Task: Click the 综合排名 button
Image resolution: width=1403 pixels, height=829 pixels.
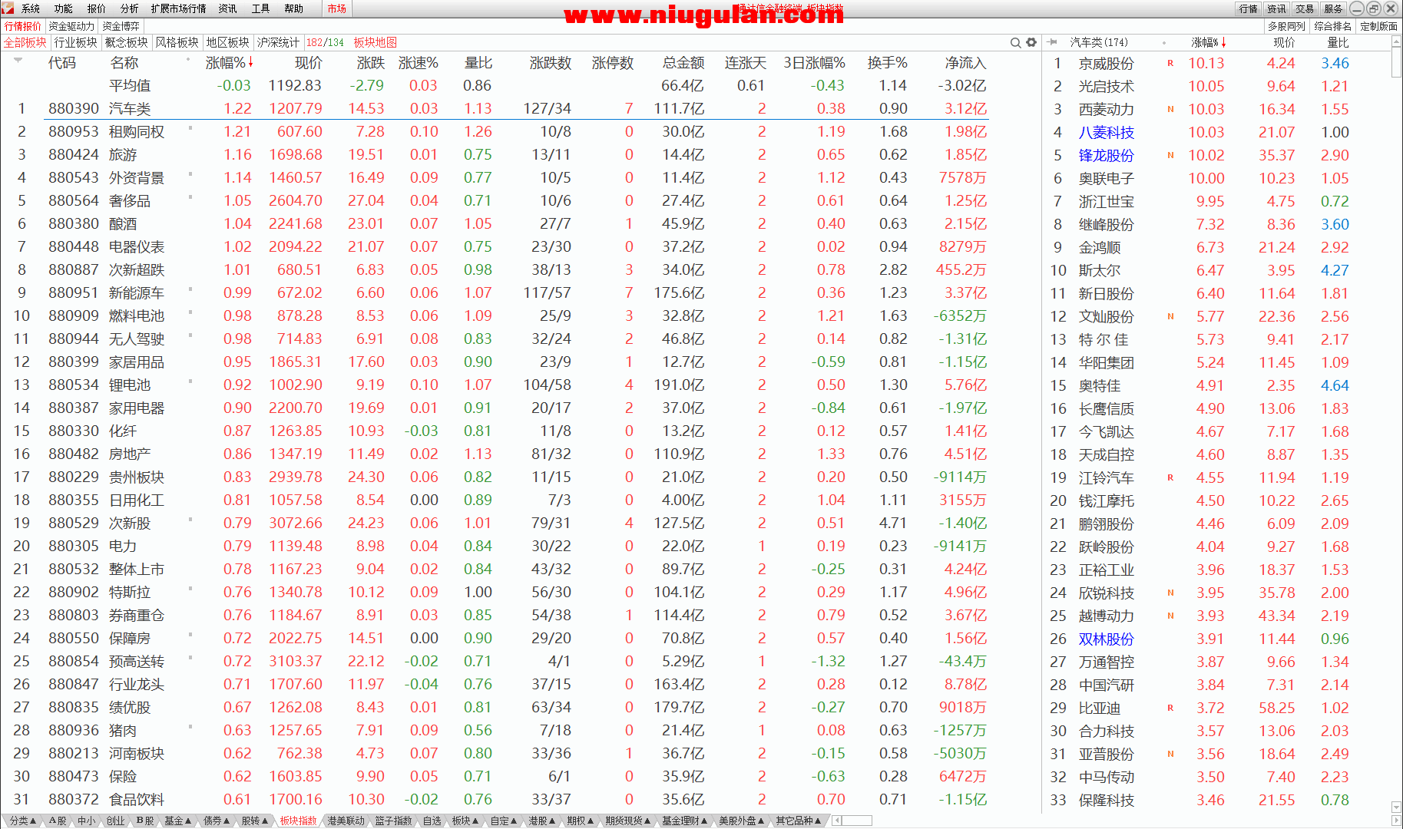Action: coord(1333,26)
